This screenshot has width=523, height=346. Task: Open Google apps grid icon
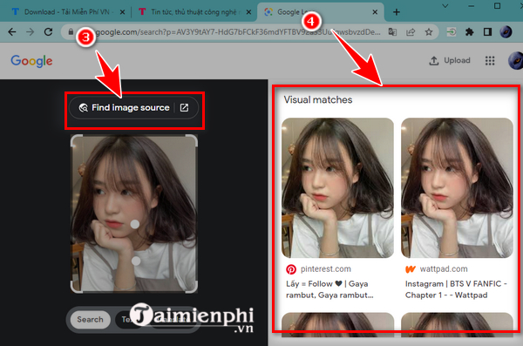(x=490, y=61)
